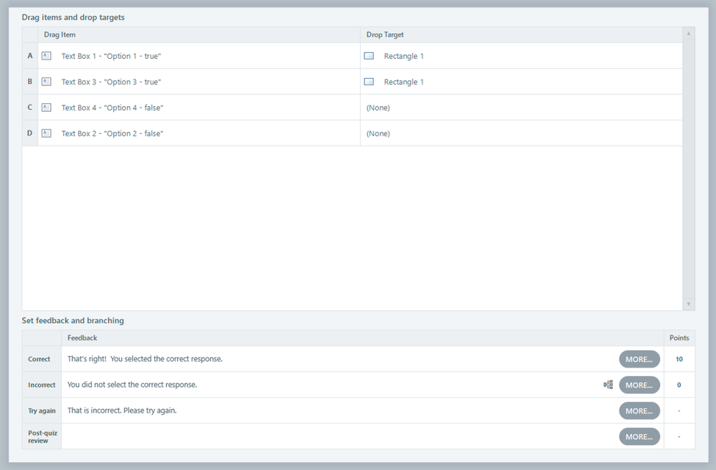Viewport: 716px width, 470px height.
Task: Click the Post-quiz review row label
Action: 42,437
